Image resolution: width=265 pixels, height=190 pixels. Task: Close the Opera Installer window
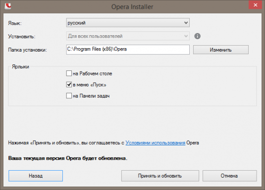255,5
